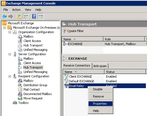Select the Client EXCHANGE connector row
Image resolution: width=147 pixels, height=116 pixels.
[x=105, y=77]
